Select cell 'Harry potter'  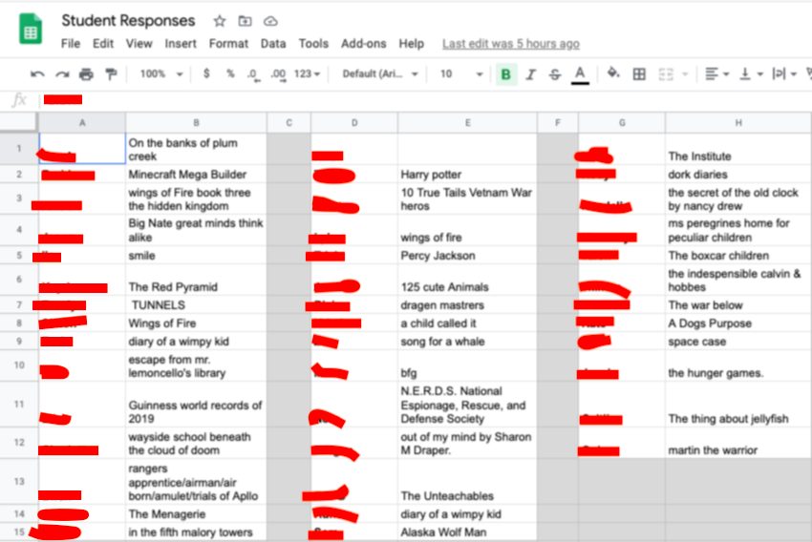click(x=467, y=175)
